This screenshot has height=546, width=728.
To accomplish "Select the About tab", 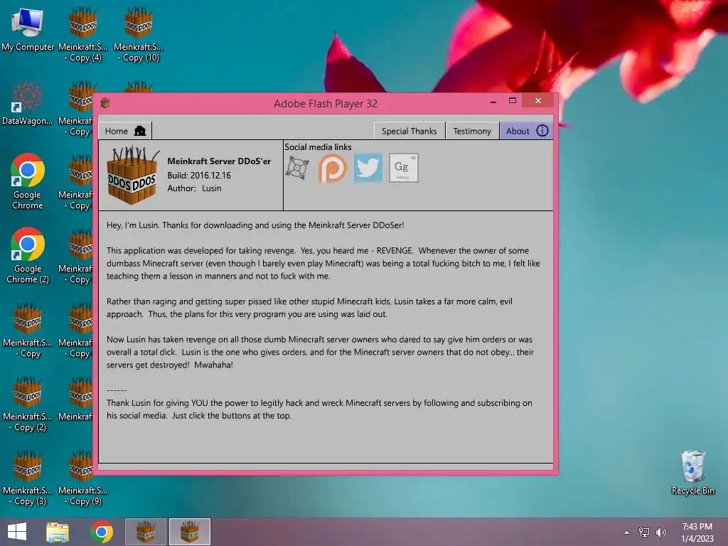I will (526, 131).
